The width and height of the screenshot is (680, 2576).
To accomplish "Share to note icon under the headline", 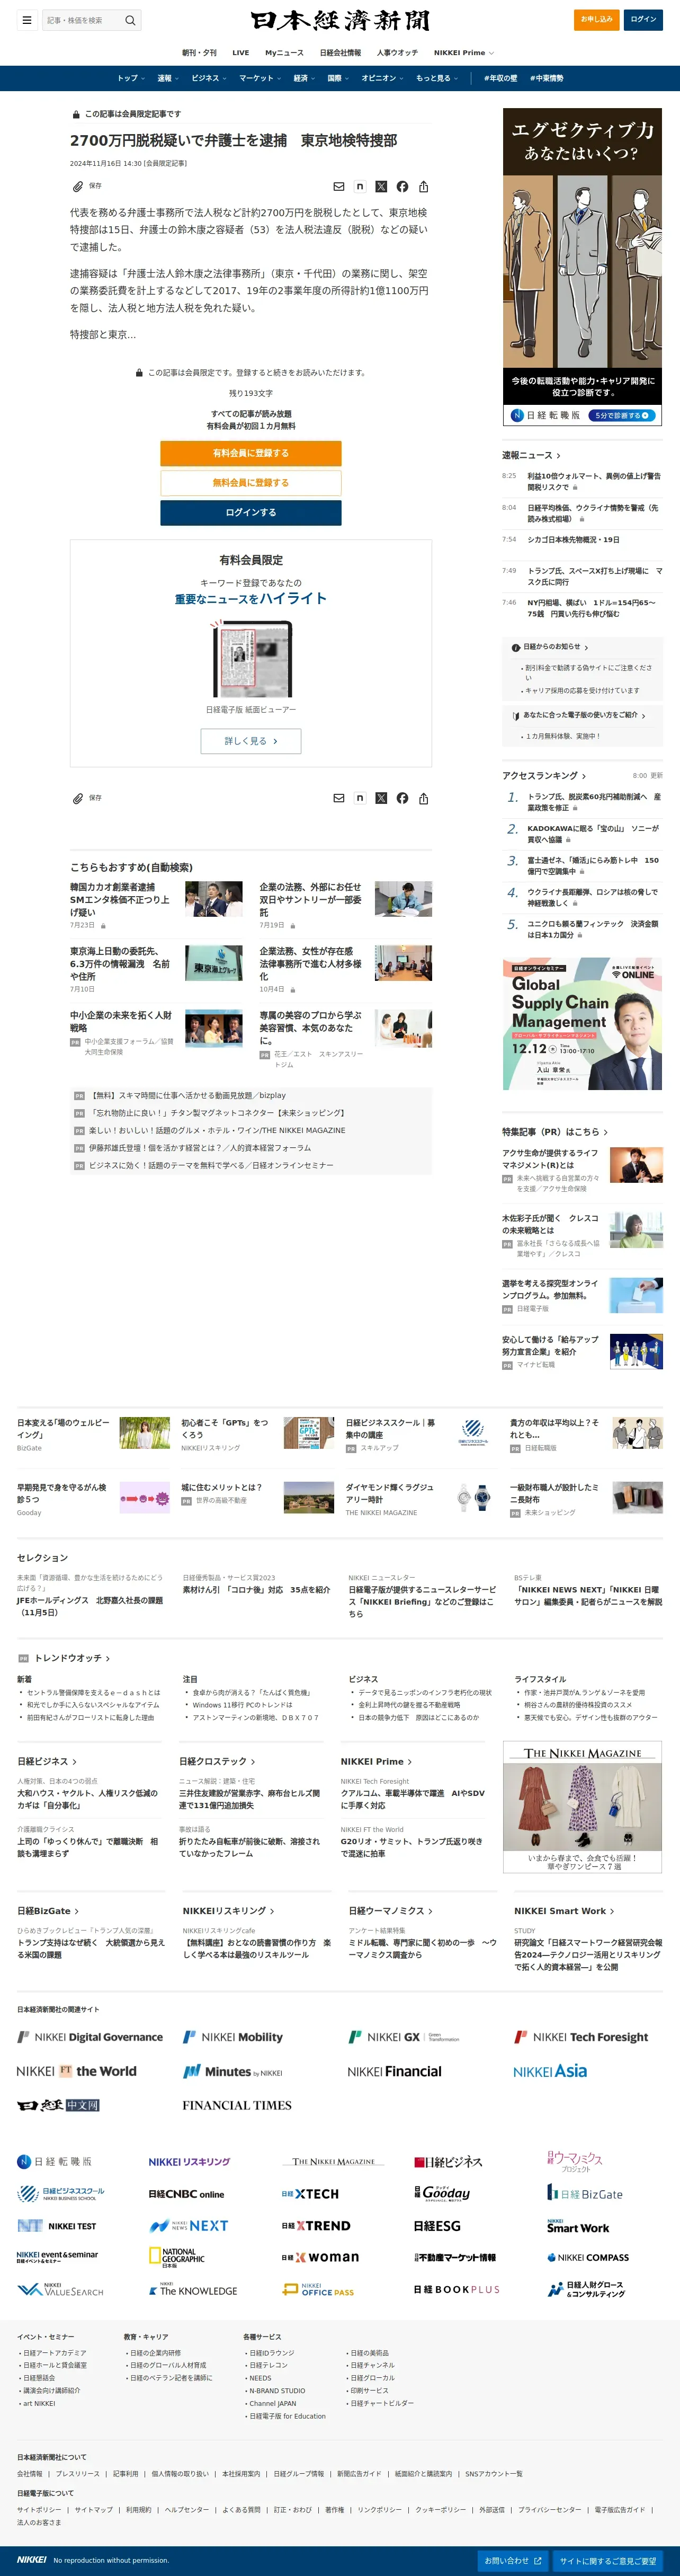I will tap(360, 187).
